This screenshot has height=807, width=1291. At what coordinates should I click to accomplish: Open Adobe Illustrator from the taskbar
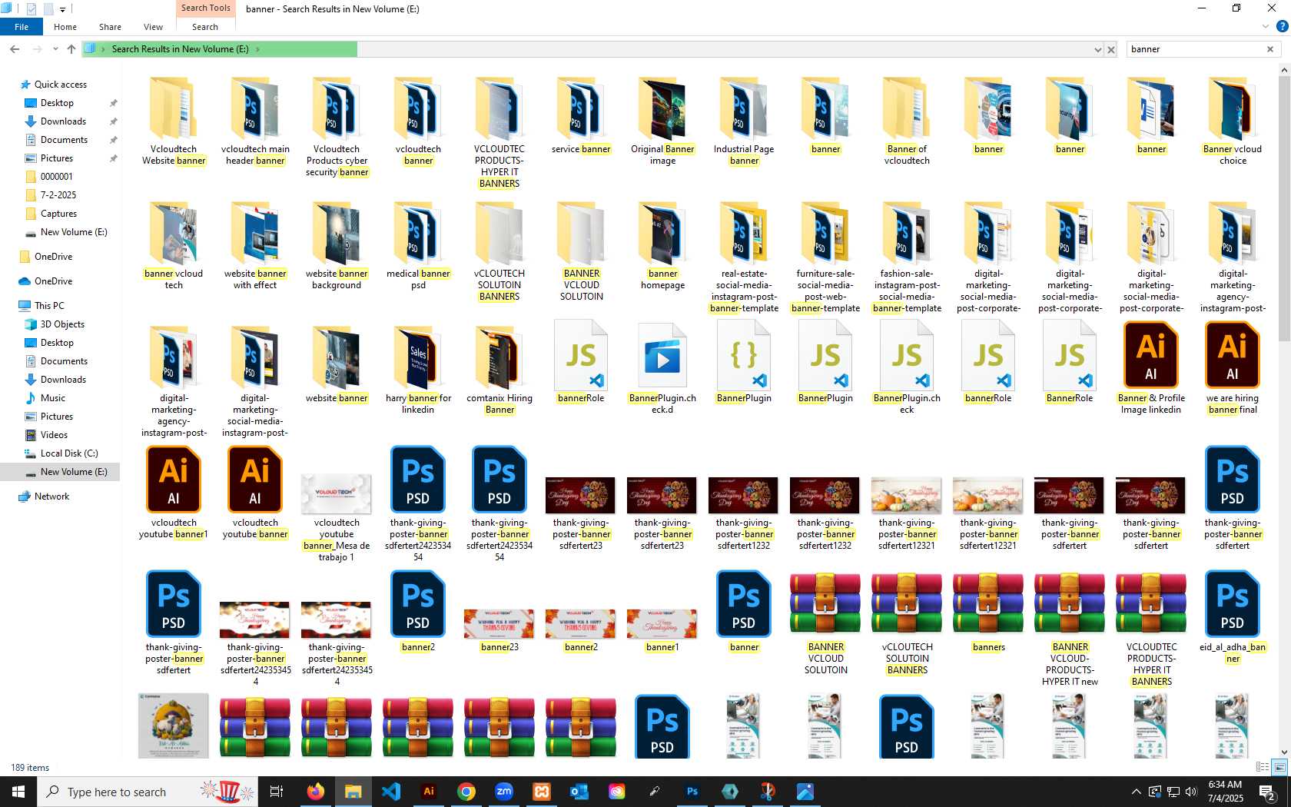click(x=428, y=792)
